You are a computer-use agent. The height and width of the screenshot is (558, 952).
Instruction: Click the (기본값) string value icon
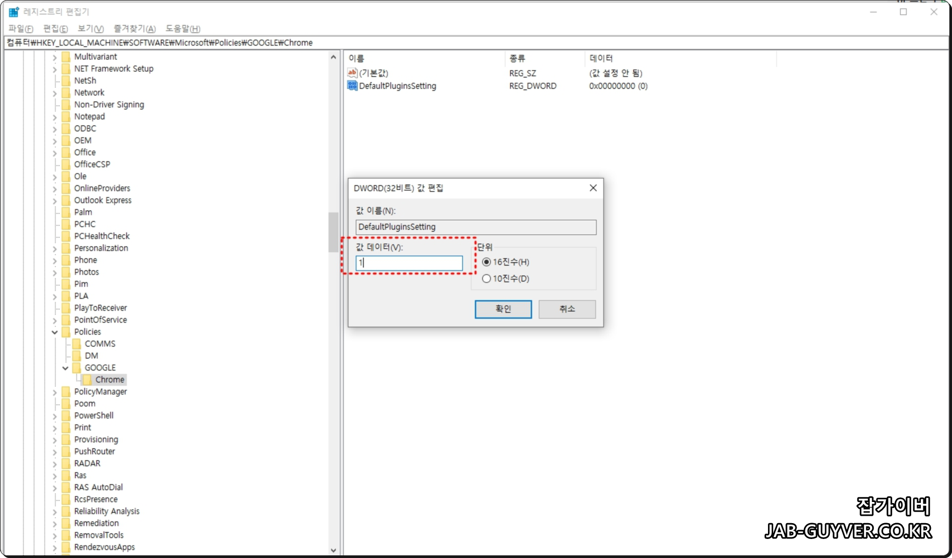(352, 73)
